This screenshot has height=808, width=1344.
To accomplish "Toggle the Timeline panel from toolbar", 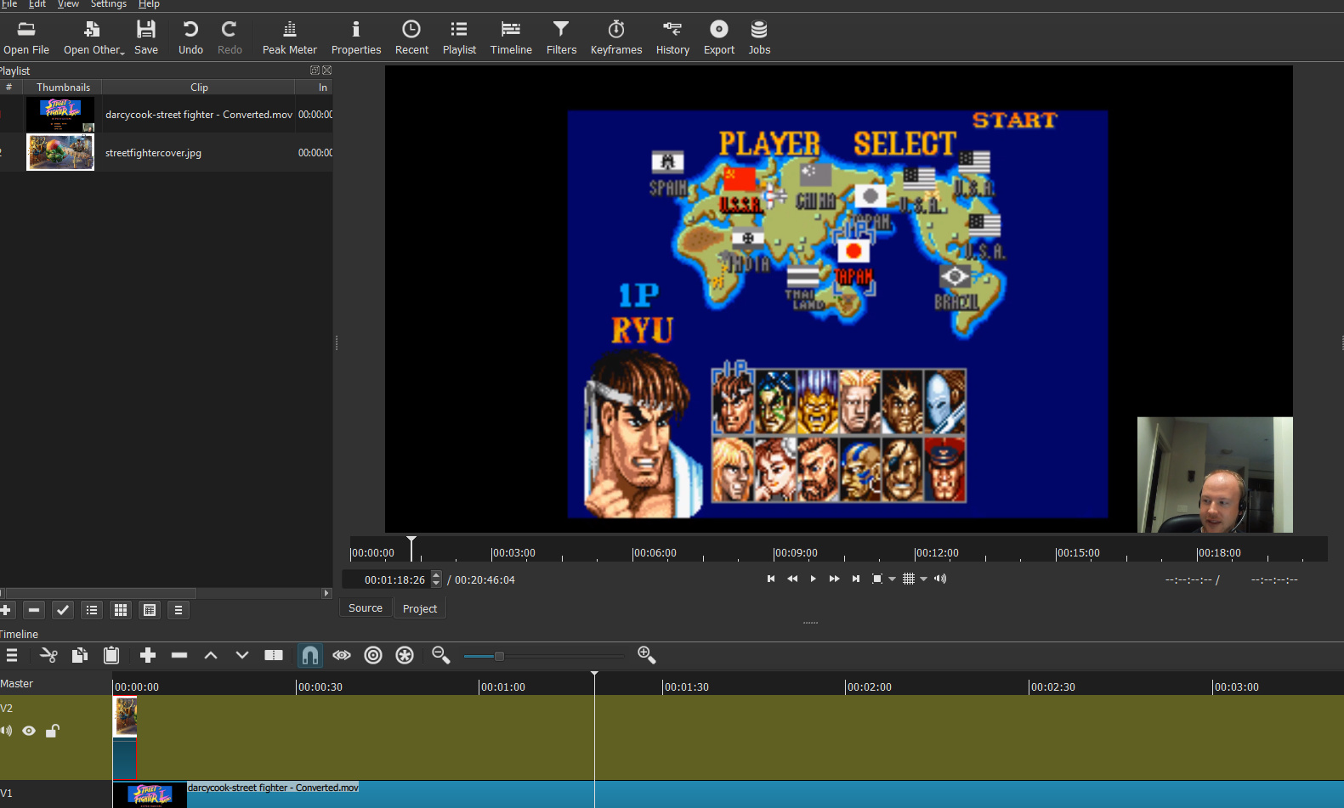I will (511, 38).
